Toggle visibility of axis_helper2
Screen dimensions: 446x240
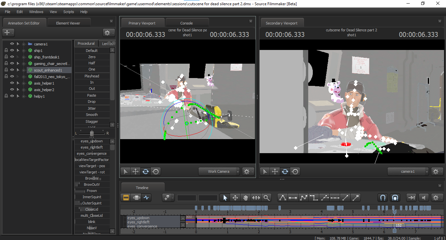(12, 90)
